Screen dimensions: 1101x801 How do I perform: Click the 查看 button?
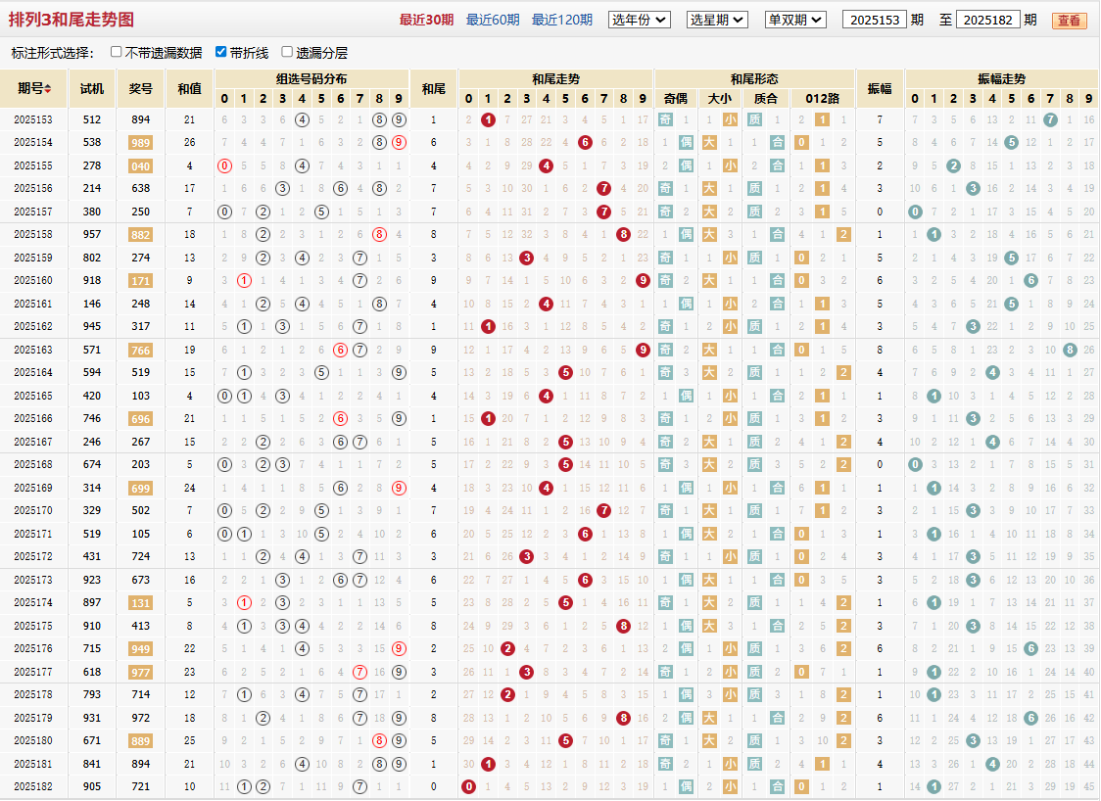(1069, 21)
